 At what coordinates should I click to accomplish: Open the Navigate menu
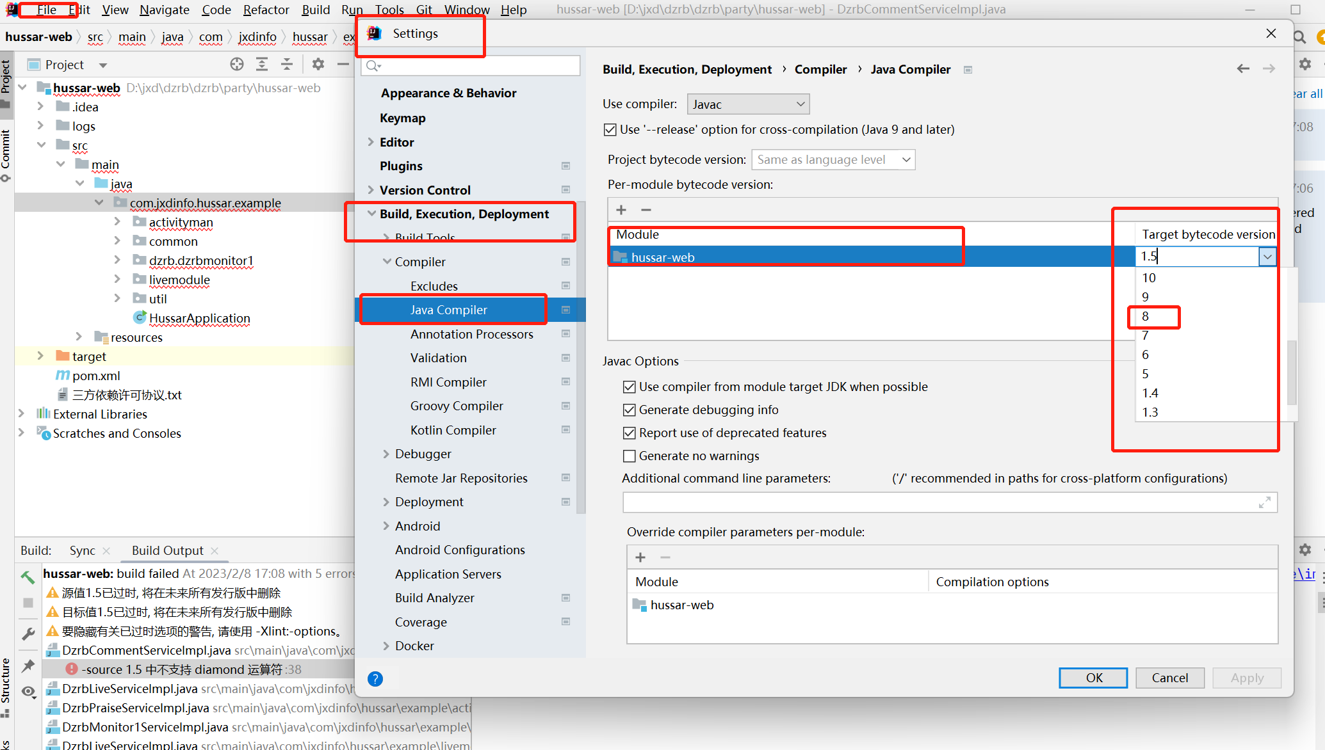165,10
